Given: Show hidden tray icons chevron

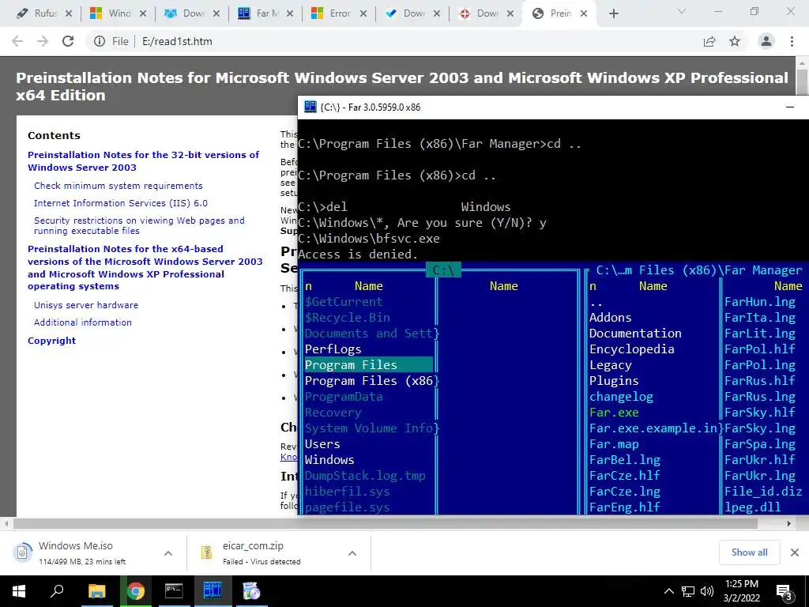Looking at the screenshot, I should (668, 591).
